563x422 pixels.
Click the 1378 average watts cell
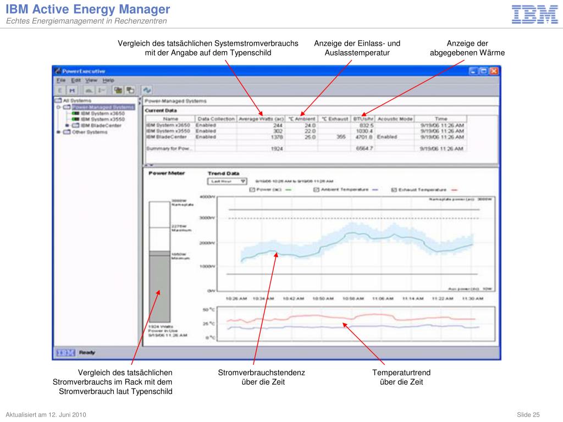pos(277,137)
